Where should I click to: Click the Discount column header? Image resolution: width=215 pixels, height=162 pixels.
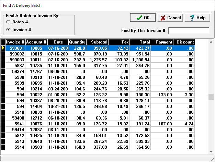[184, 42]
